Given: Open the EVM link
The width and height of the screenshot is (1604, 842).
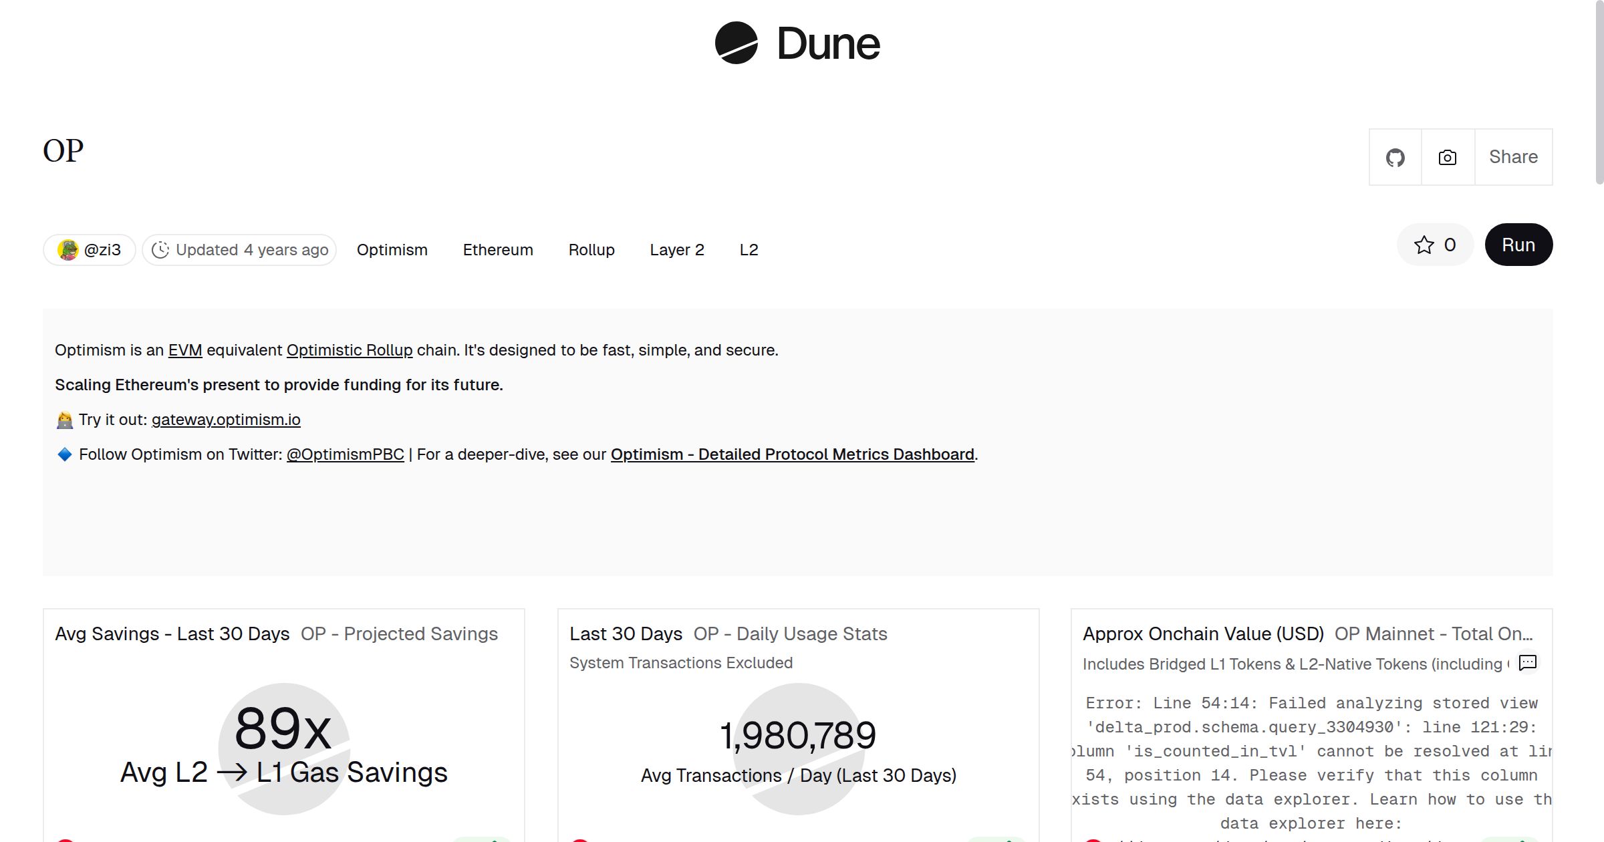Looking at the screenshot, I should (x=185, y=350).
